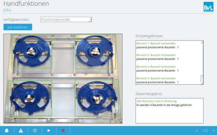Viewport: 217px width, 135px height.
Task: Open the warning triangle alerts icon
Action: pyautogui.click(x=21, y=131)
